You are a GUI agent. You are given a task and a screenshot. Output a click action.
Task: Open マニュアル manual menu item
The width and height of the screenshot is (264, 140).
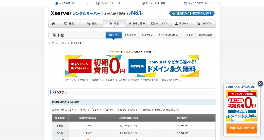[159, 23]
